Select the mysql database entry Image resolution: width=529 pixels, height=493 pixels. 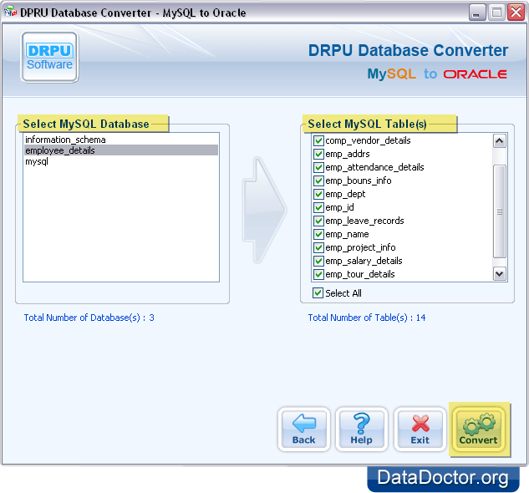coord(121,161)
